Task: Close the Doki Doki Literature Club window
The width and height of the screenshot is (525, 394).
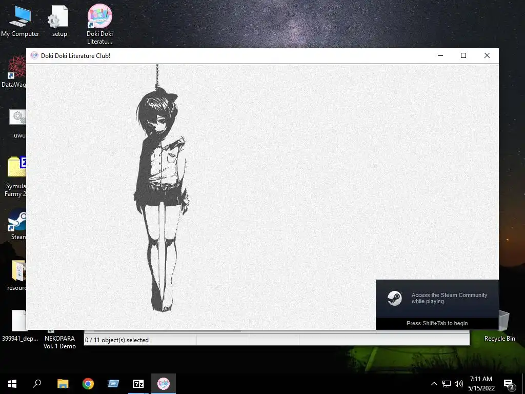Action: (487, 55)
